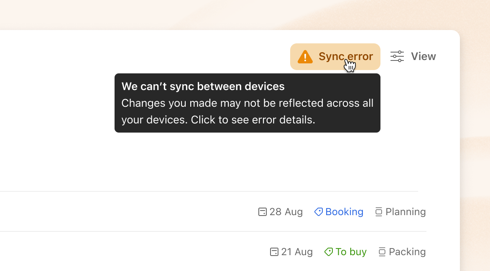The width and height of the screenshot is (490, 271).
Task: Click the calendar icon beside 28 Aug
Action: pos(262,211)
